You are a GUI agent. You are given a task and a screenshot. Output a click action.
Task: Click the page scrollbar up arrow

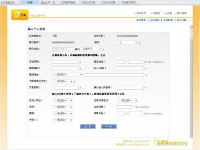191,26
